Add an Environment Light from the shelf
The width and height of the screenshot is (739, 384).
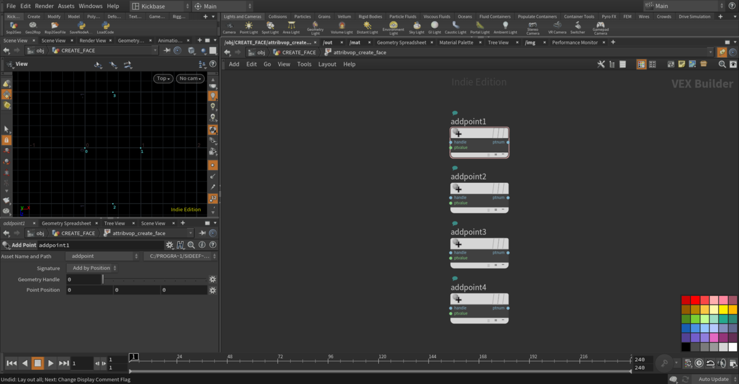[x=394, y=28]
